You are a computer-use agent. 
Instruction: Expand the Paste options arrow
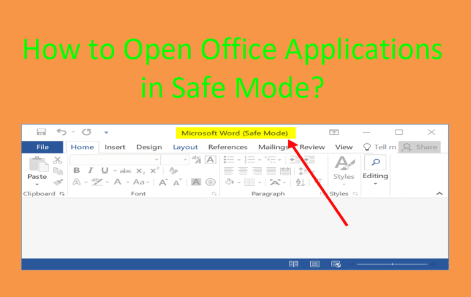tap(37, 184)
